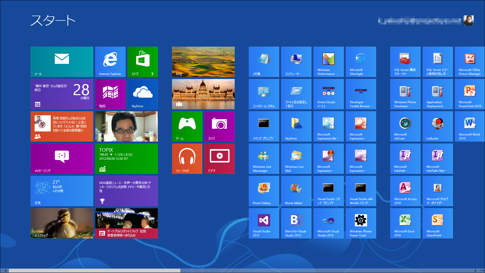Open Windows Performance tile

[329, 62]
